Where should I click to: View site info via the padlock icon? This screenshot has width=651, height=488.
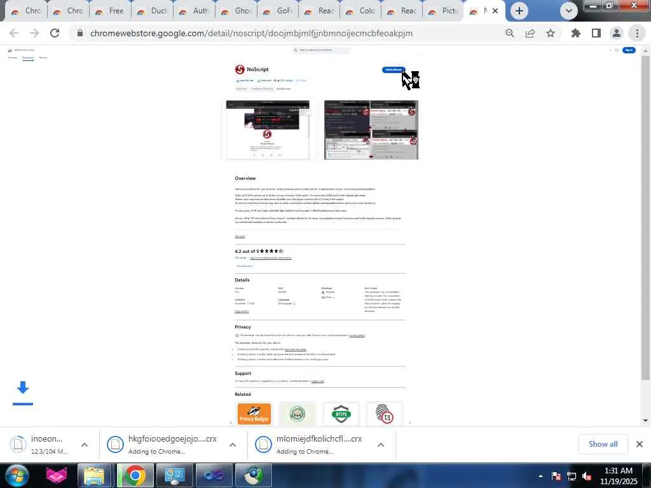pos(80,33)
